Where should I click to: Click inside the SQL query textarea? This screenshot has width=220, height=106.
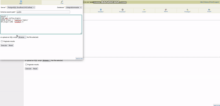coord(41,24)
